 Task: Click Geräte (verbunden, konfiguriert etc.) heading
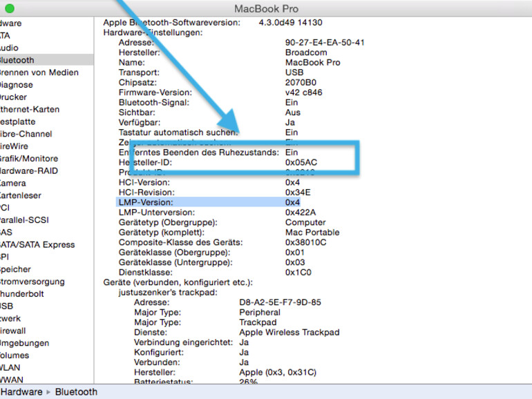click(x=178, y=282)
